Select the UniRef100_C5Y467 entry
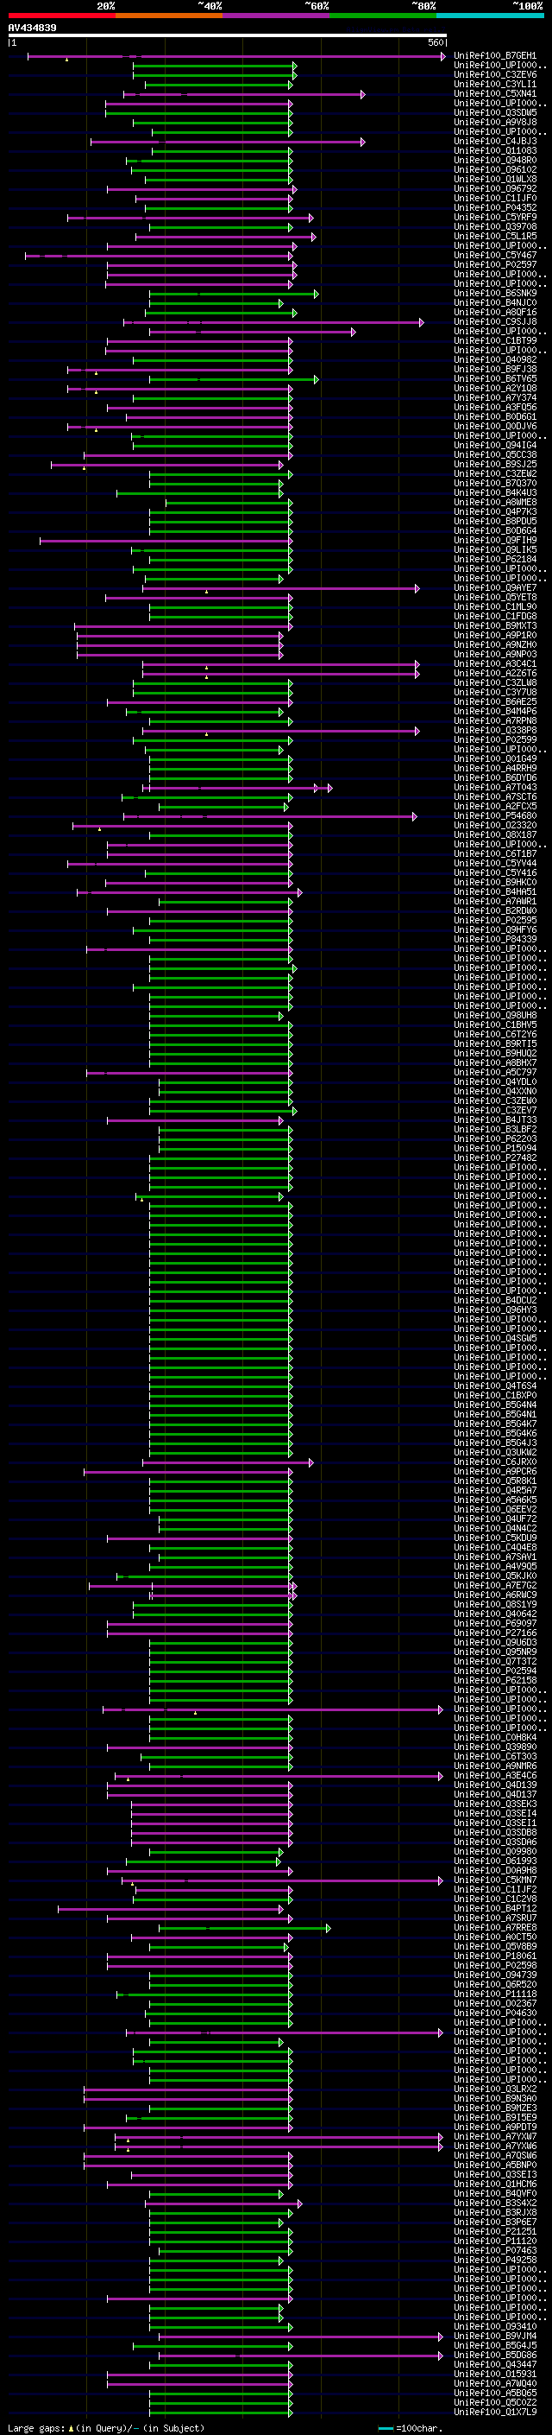552x2435 pixels. 494,255
